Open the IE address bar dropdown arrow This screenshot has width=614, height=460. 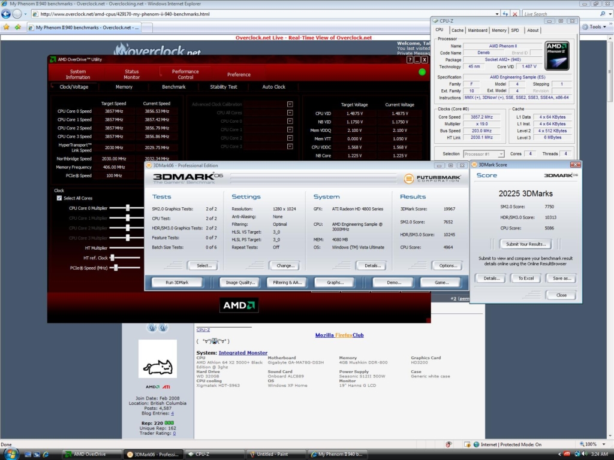pos(497,14)
